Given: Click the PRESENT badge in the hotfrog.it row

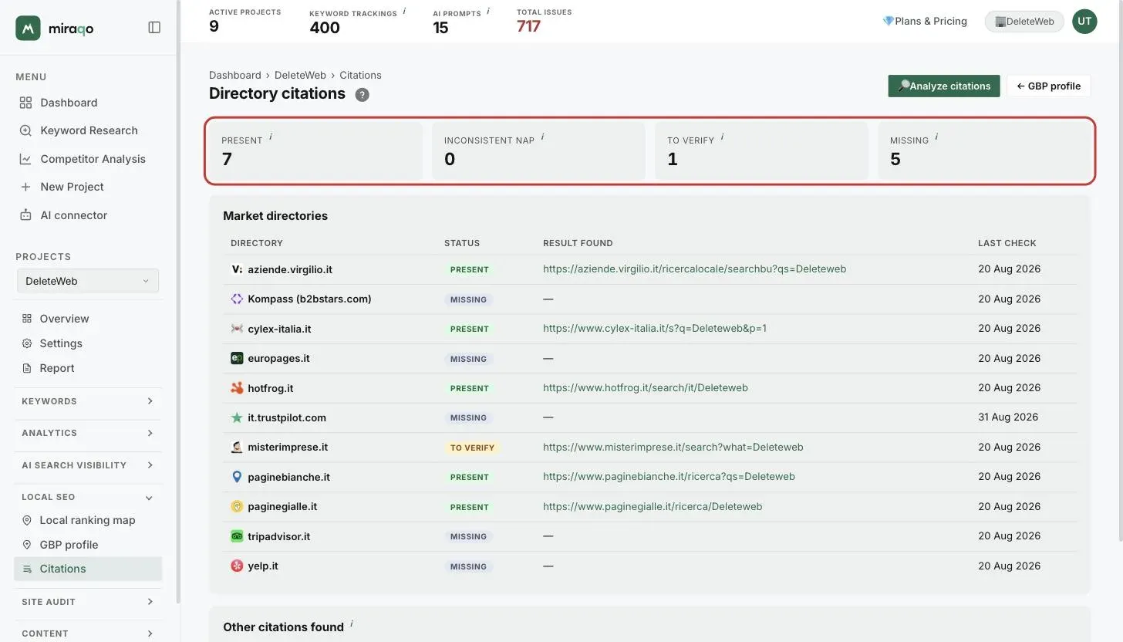Looking at the screenshot, I should tap(469, 388).
